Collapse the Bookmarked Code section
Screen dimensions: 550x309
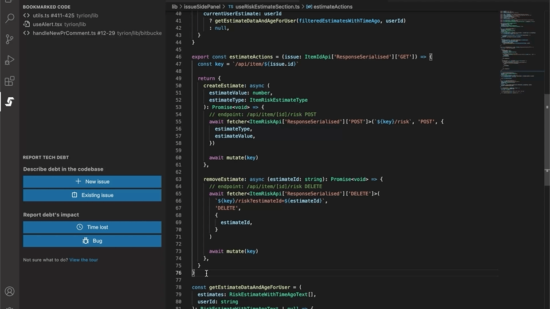click(47, 7)
